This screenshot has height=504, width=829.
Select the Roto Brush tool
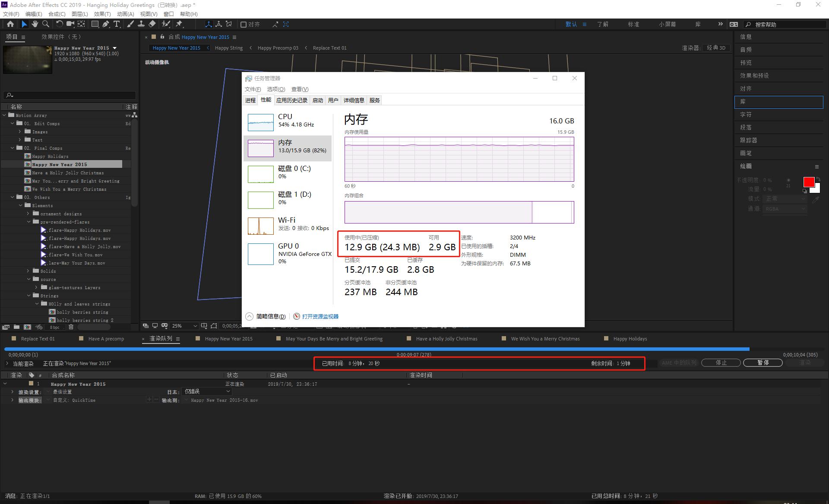click(165, 24)
